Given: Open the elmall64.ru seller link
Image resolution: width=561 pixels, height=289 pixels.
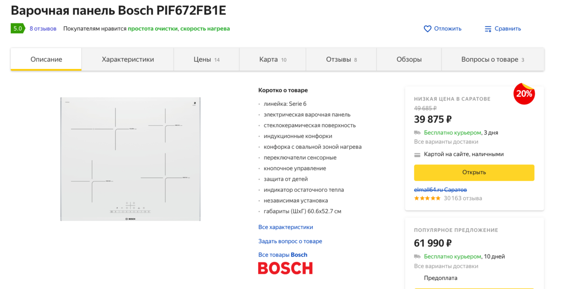Looking at the screenshot, I should click(x=440, y=189).
